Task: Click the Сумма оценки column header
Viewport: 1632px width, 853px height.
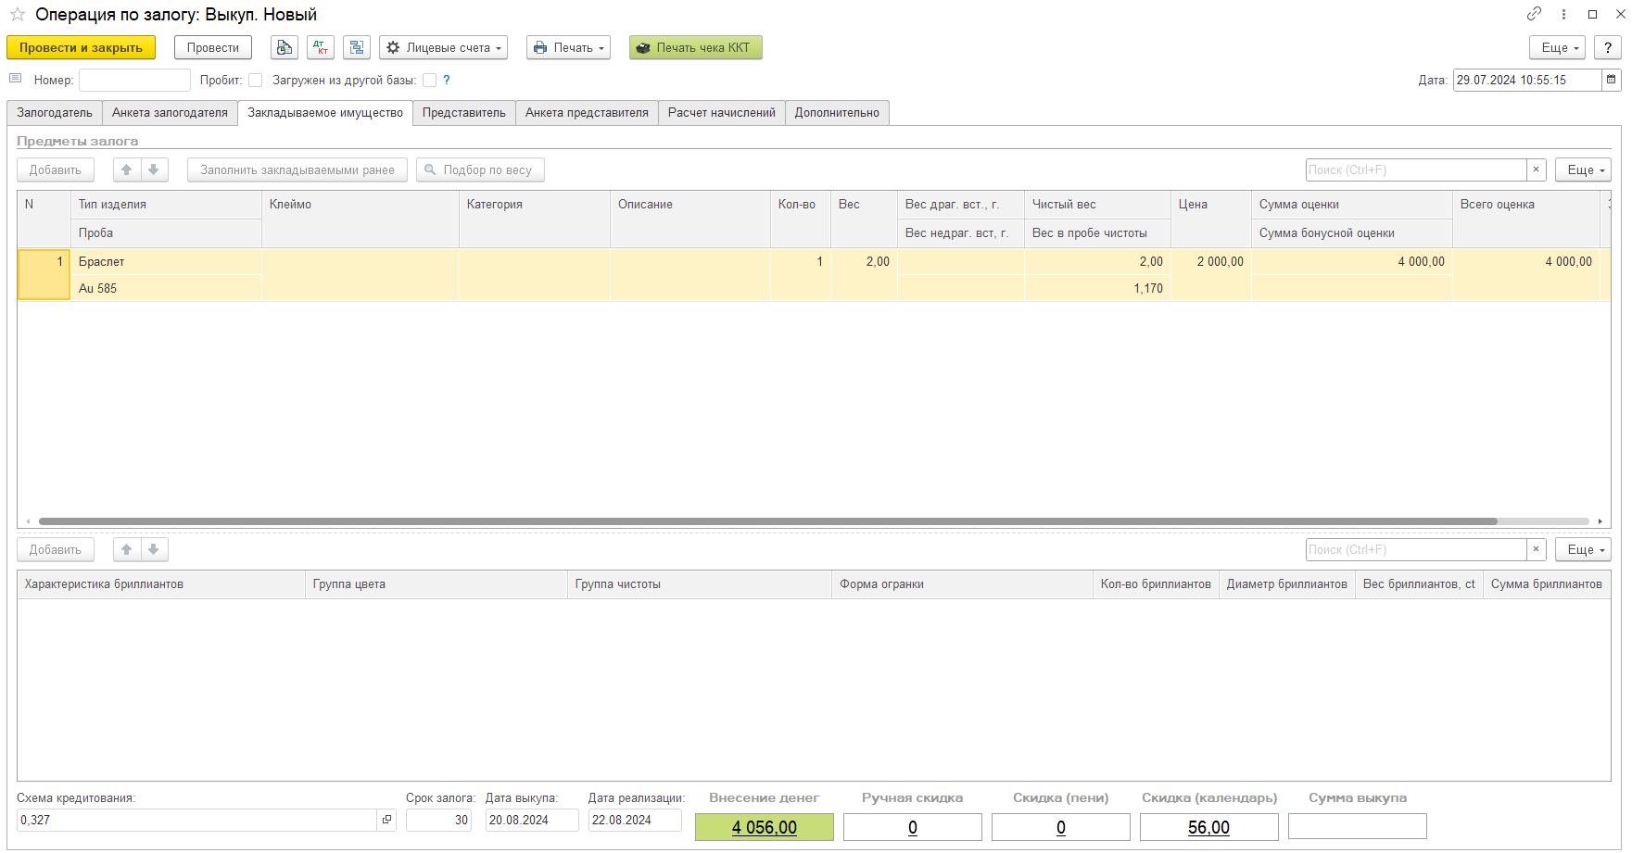Action: [x=1352, y=205]
